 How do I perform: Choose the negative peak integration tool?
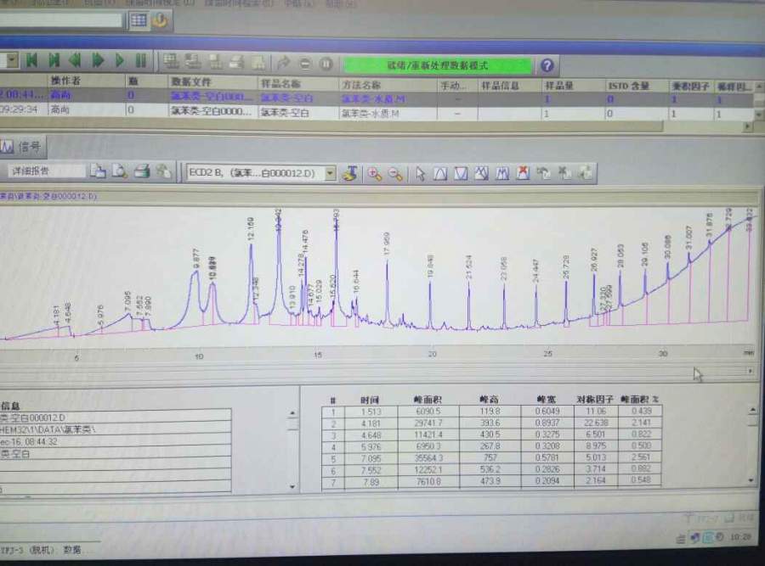(461, 173)
